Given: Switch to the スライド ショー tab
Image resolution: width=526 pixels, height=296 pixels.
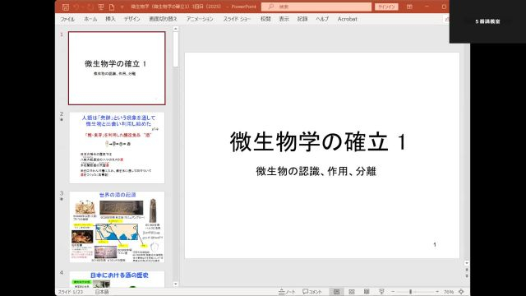Looking at the screenshot, I should pyautogui.click(x=238, y=19).
